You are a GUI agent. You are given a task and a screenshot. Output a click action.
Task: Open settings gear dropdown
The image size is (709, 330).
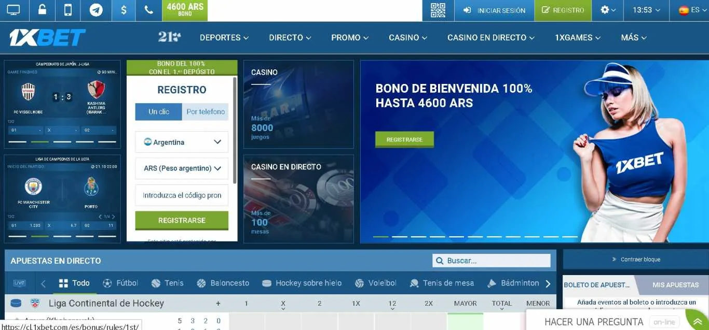click(x=608, y=10)
